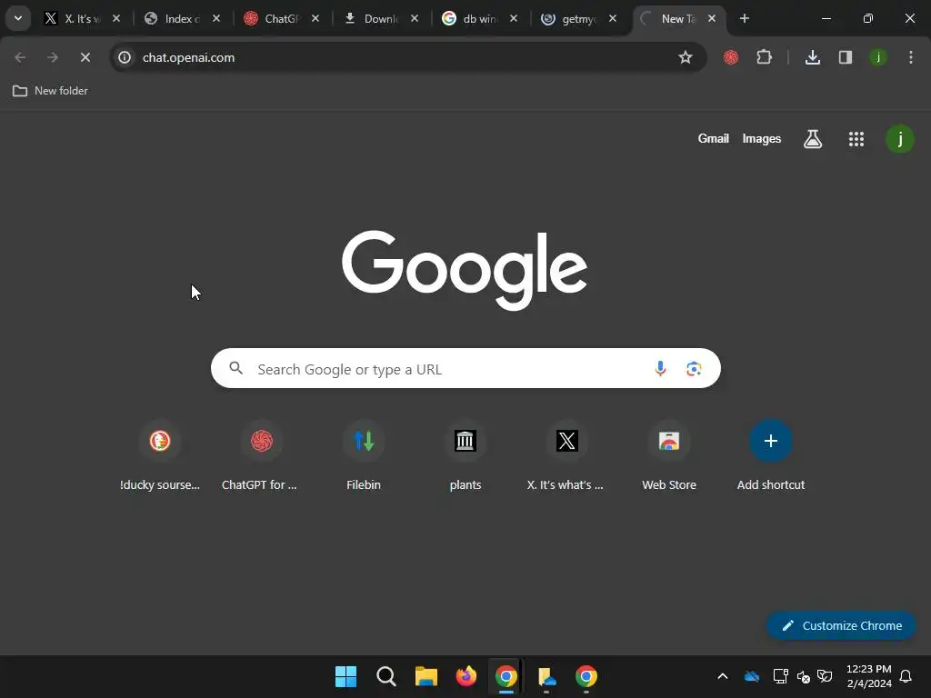Open the Filebin shortcut
The height and width of the screenshot is (698, 931).
pyautogui.click(x=364, y=455)
